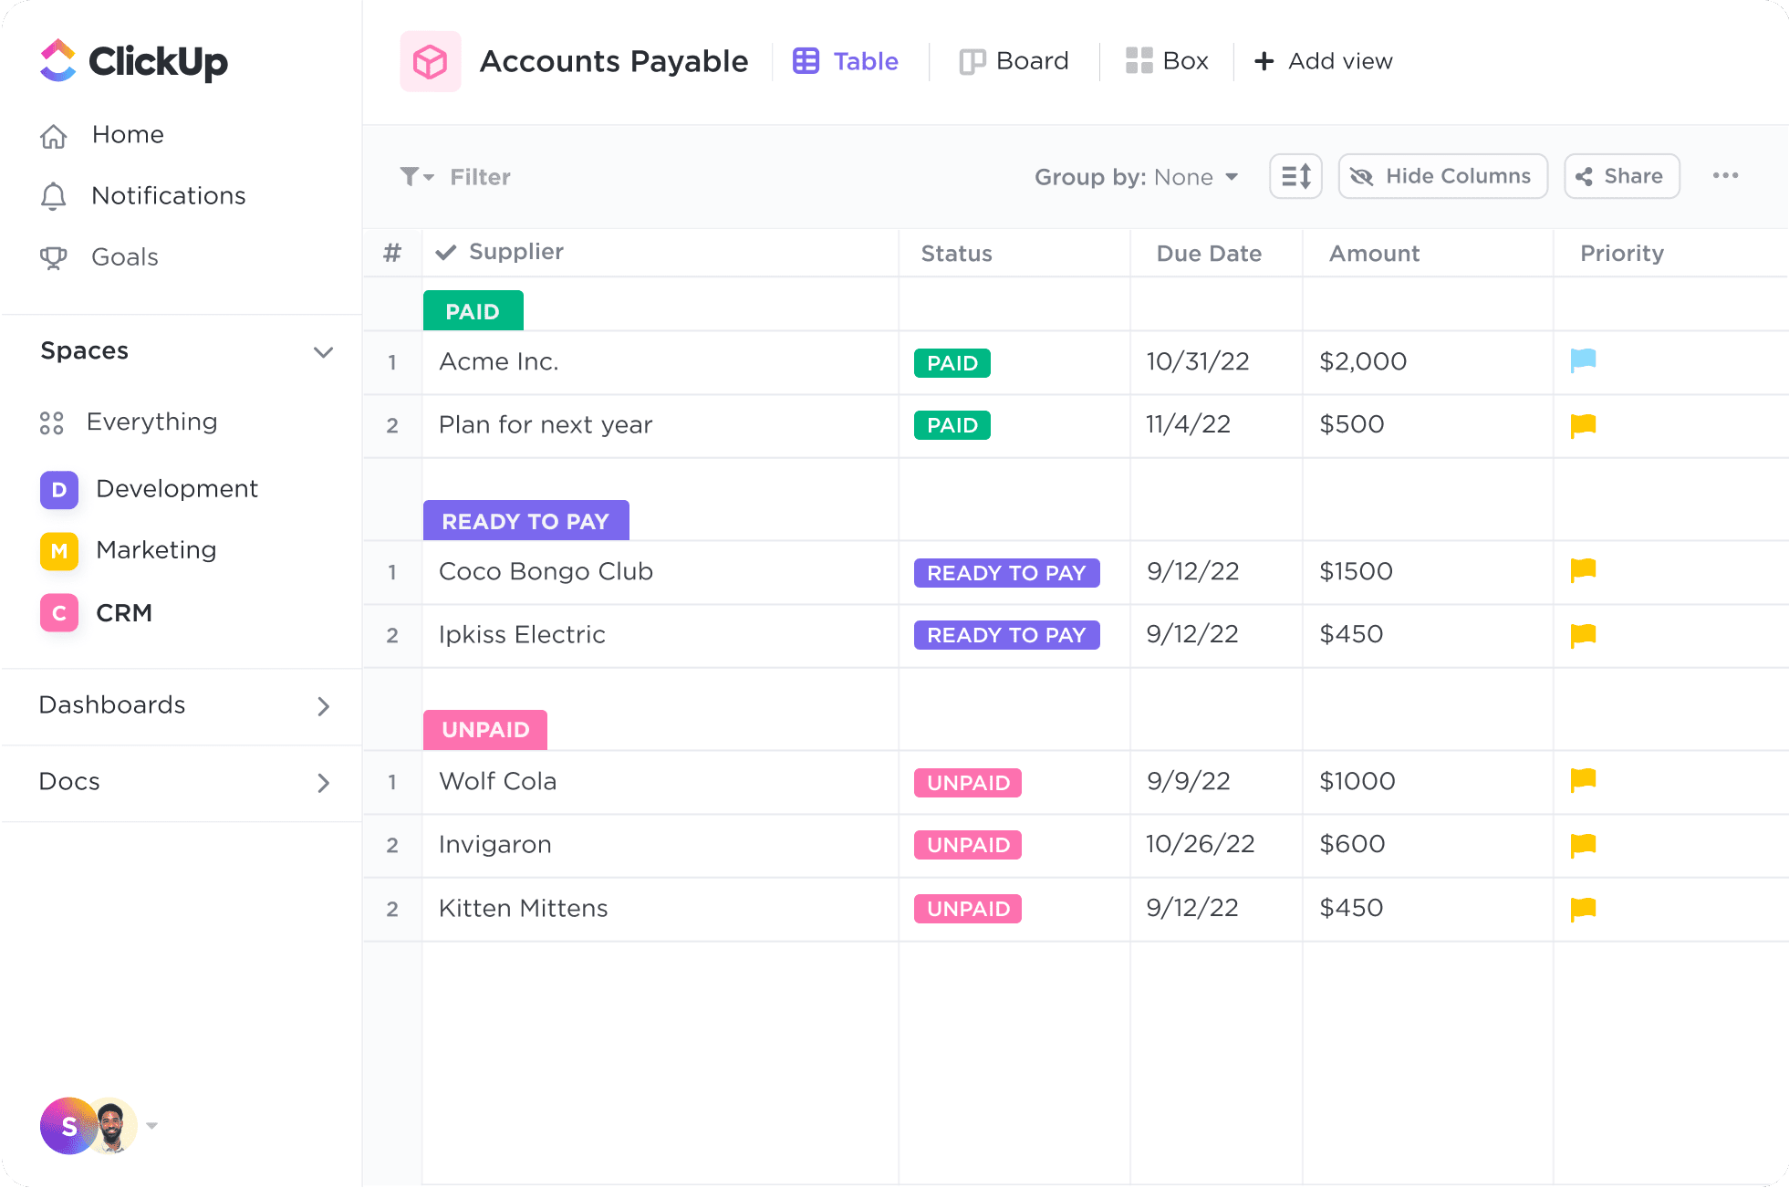The image size is (1789, 1188).
Task: Toggle the Supplier column checkbox
Action: click(x=448, y=252)
